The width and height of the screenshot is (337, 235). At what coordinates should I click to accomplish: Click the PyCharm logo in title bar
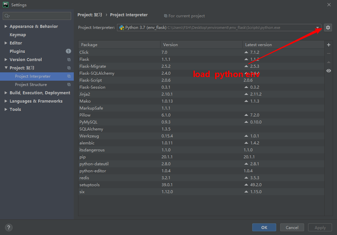pyautogui.click(x=6, y=5)
